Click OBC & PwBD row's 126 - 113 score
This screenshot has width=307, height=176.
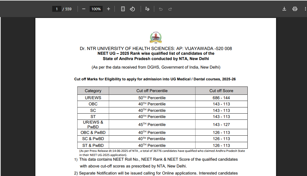[x=221, y=133]
